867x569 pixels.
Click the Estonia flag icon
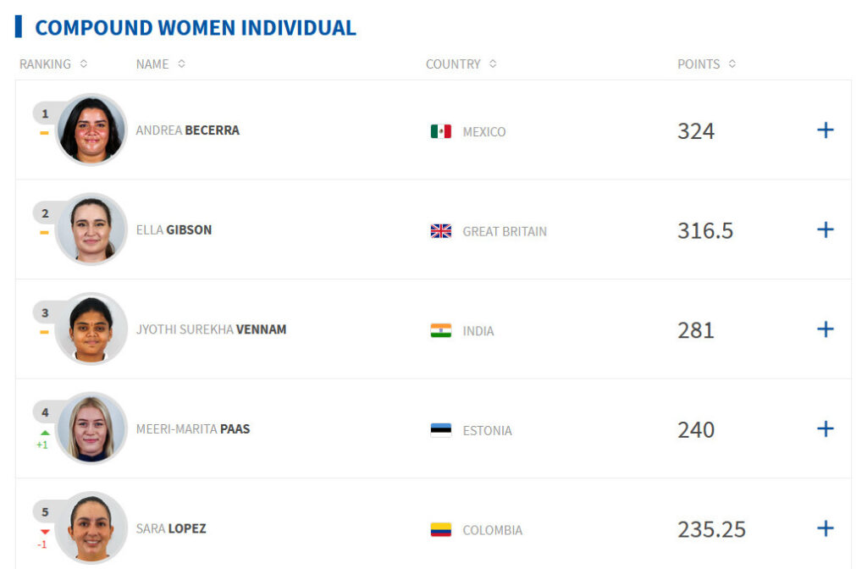(x=440, y=429)
